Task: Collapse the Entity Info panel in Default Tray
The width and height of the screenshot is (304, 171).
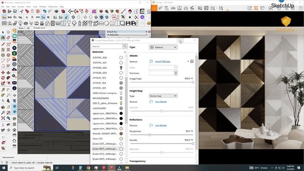Action: point(108,35)
